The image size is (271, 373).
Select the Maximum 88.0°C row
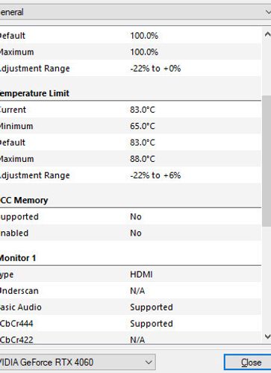click(x=131, y=159)
